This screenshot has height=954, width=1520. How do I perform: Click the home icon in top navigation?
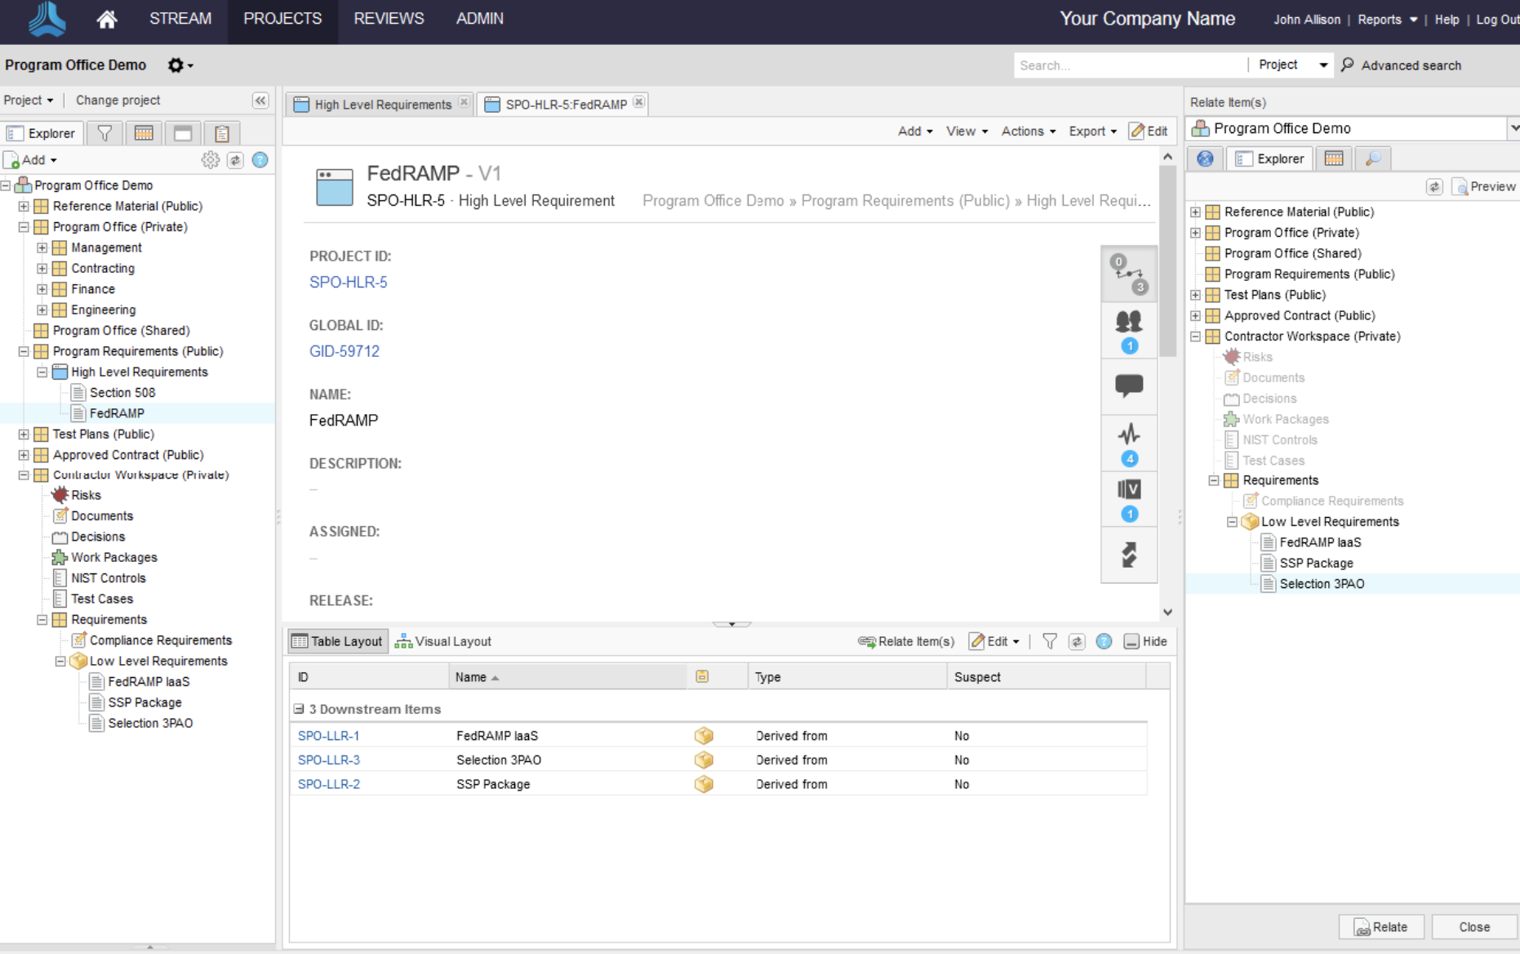pos(107,20)
